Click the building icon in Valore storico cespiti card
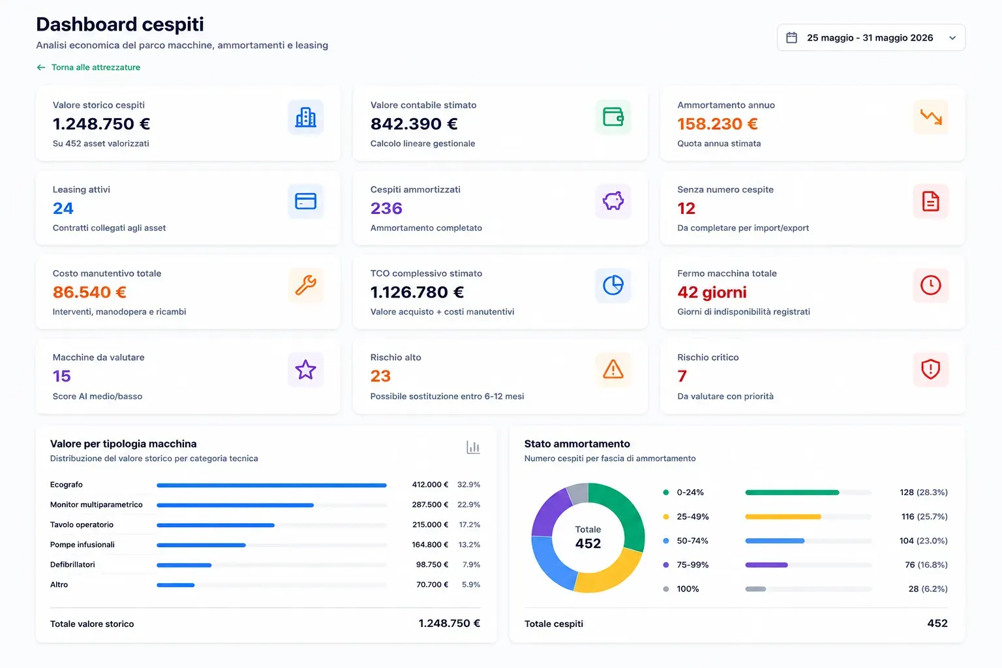Image resolution: width=1002 pixels, height=668 pixels. (305, 117)
